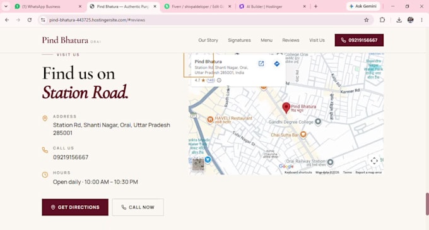Viewport: 429px width, 230px height.
Task: Click Orai Railway Station map marker
Action: point(330,162)
